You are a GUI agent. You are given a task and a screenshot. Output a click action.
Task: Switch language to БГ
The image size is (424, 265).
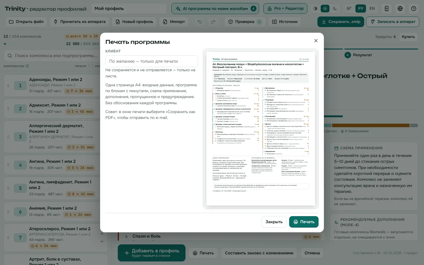(x=349, y=9)
